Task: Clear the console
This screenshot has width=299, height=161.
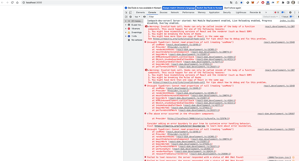Action: [x=130, y=17]
